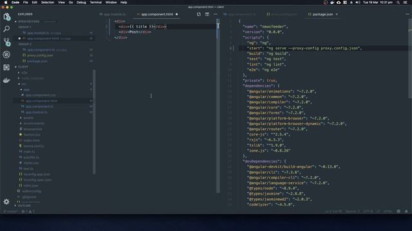Expand the assets folder
Image resolution: width=412 pixels, height=231 pixels.
coord(28,118)
